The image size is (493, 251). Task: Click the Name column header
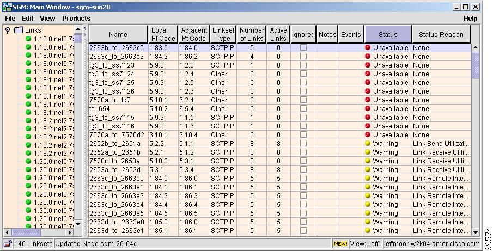tap(118, 34)
